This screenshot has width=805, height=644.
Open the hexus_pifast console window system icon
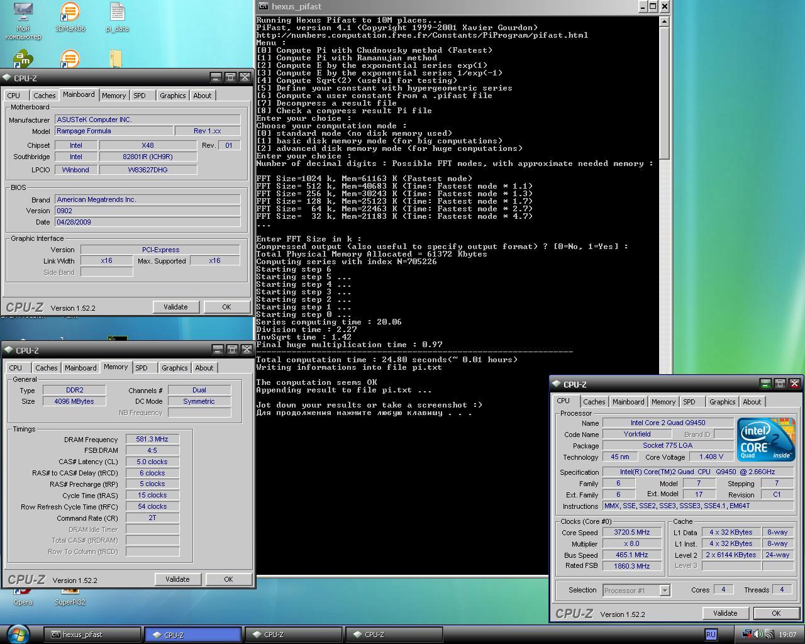(x=263, y=6)
